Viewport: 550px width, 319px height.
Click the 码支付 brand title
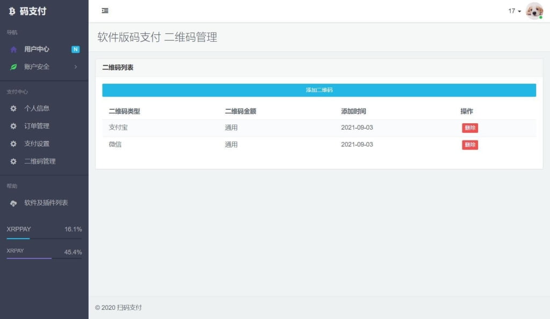33,11
